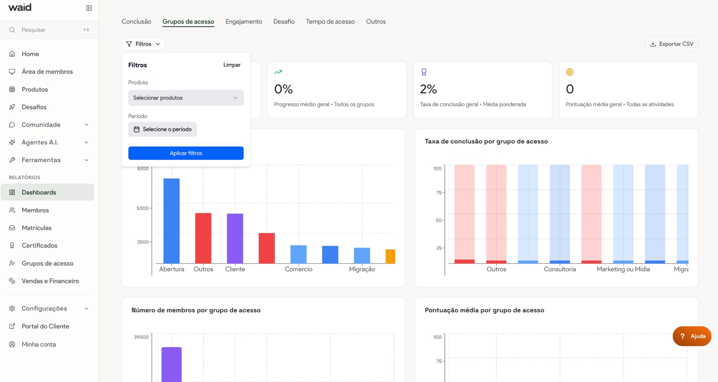Open the Selecione o periodo date picker
The width and height of the screenshot is (718, 382).
pyautogui.click(x=162, y=129)
